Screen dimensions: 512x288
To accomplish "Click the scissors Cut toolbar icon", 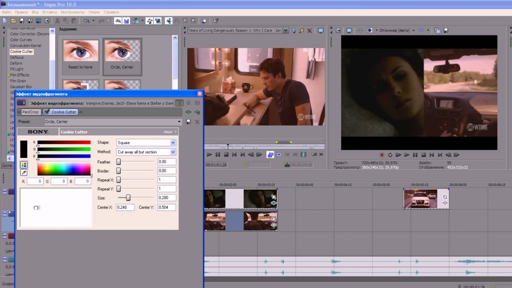I will pyautogui.click(x=57, y=21).
